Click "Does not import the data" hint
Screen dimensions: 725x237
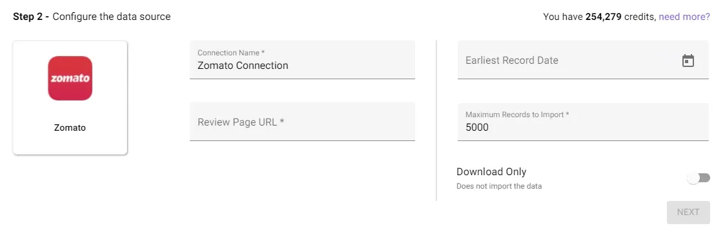point(499,186)
